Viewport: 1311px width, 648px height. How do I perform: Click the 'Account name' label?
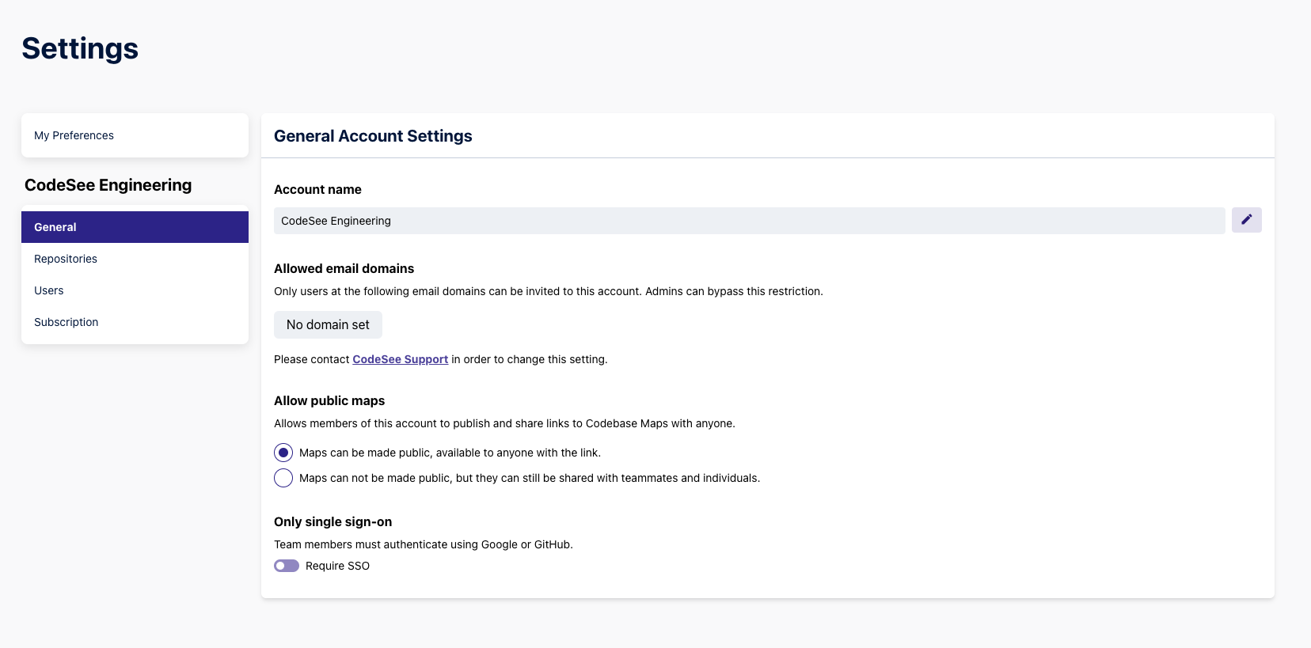coord(317,190)
